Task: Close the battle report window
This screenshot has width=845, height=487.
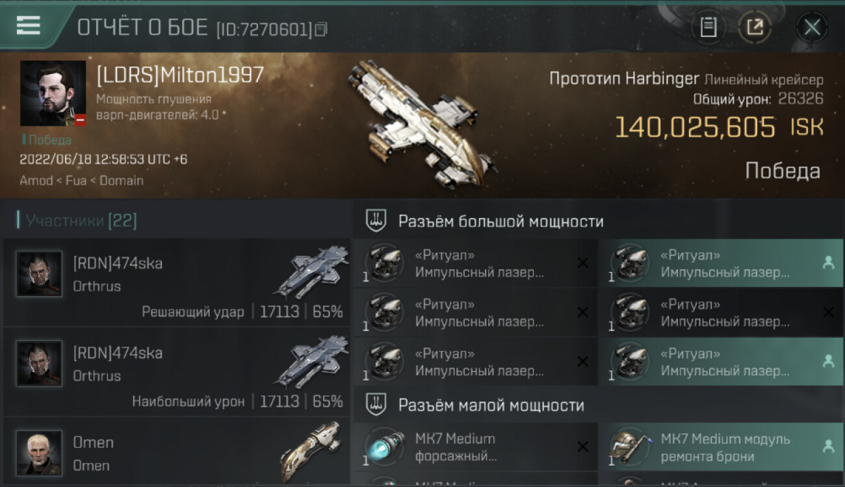Action: (812, 28)
